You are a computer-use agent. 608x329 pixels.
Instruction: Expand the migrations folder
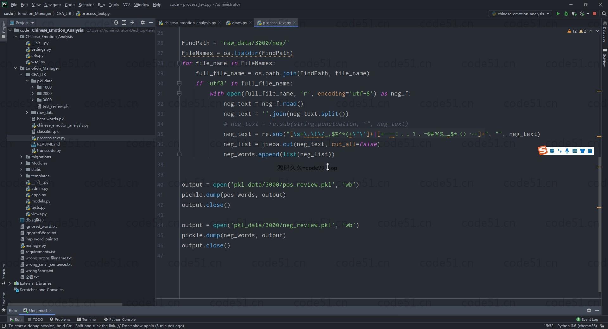point(21,157)
